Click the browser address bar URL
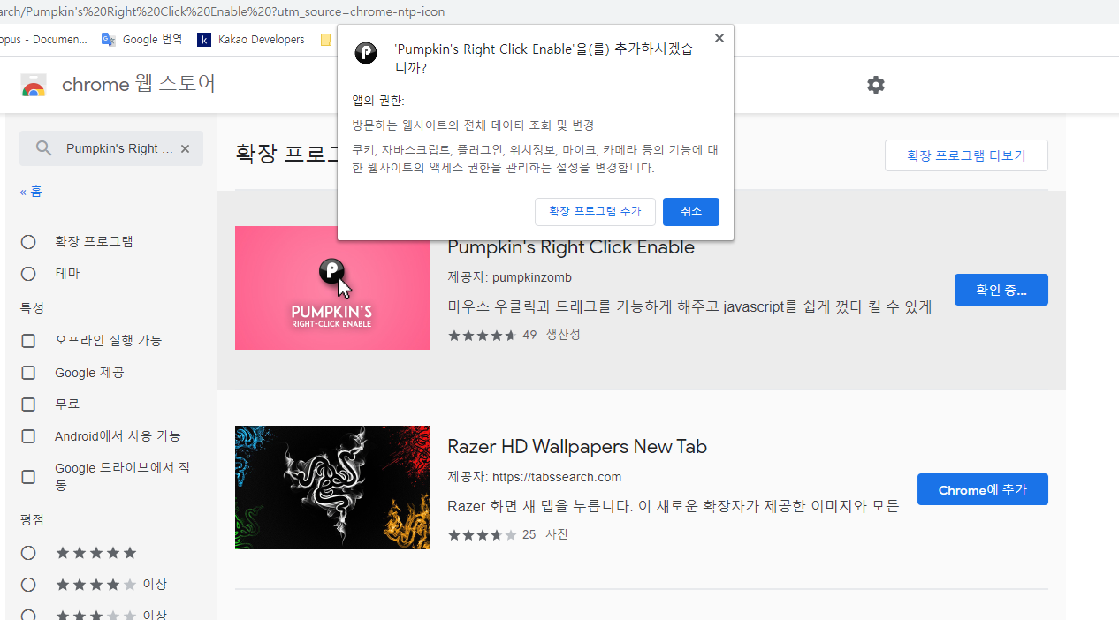Image resolution: width=1119 pixels, height=620 pixels. pyautogui.click(x=223, y=11)
